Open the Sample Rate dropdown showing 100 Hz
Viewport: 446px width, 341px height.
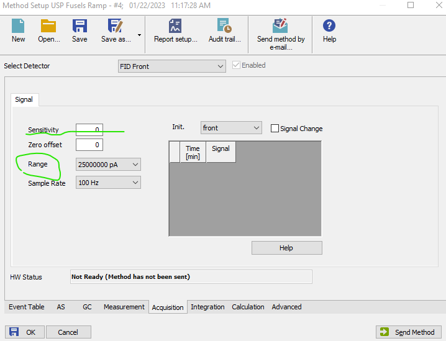[x=108, y=183]
